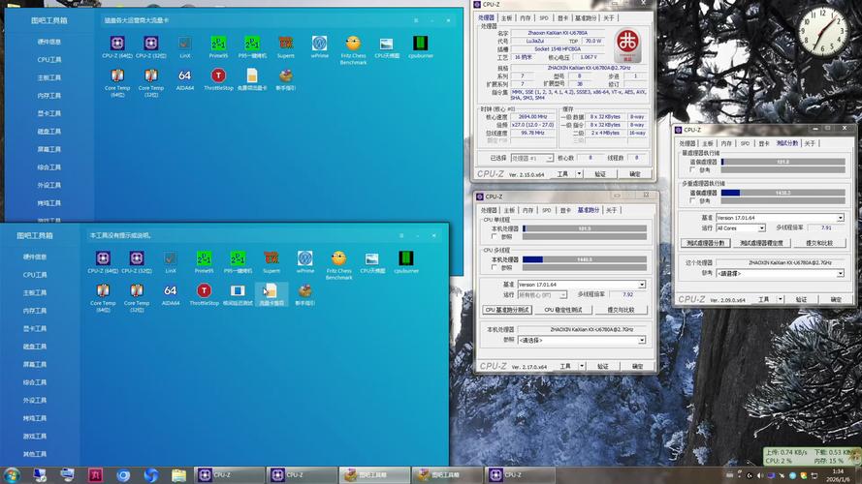The image size is (862, 484).
Task: Open wPrime in the lower toolbox window
Action: click(304, 259)
